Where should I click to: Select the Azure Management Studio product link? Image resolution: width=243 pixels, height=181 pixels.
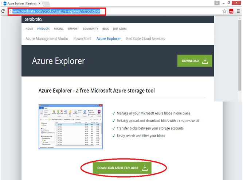point(47,39)
